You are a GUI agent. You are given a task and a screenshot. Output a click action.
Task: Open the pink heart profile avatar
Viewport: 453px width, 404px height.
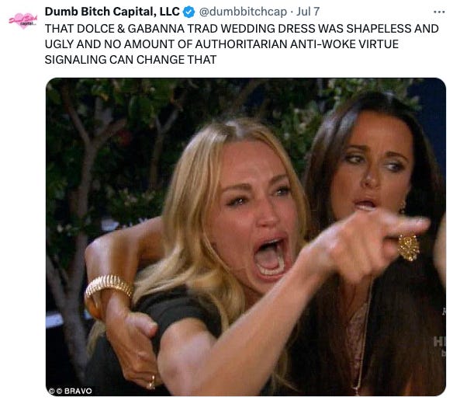23,20
